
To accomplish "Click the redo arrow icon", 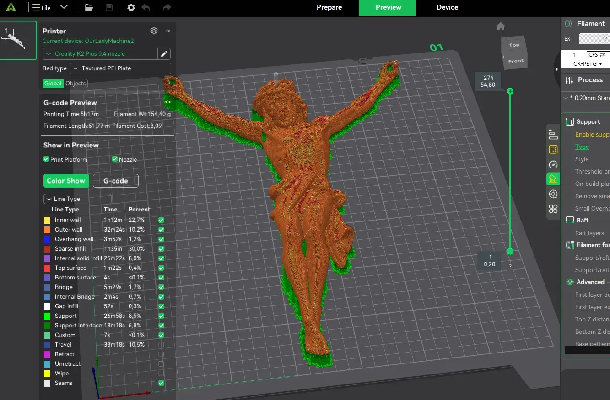I will [x=167, y=7].
